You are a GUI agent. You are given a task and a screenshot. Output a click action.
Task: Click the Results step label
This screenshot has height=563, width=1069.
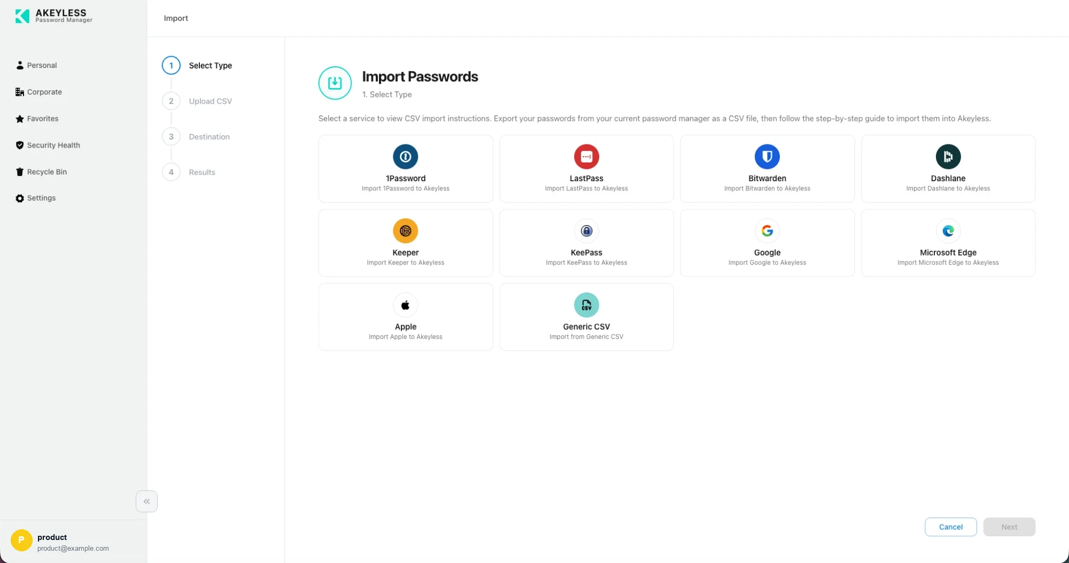click(202, 172)
